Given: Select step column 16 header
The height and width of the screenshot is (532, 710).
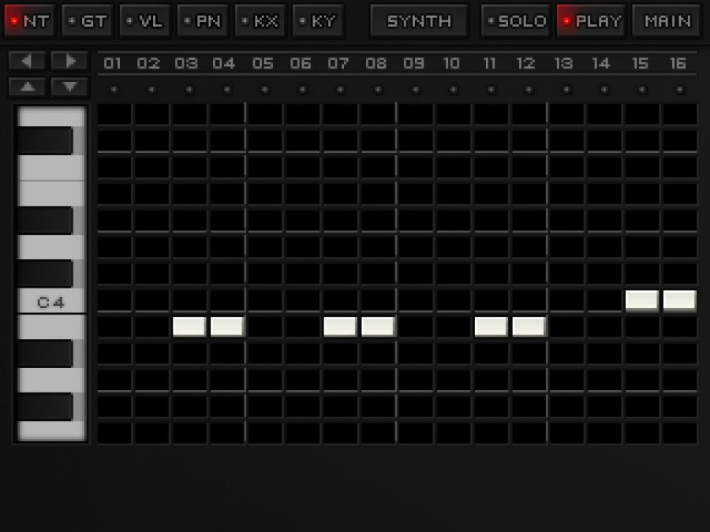Looking at the screenshot, I should click(678, 62).
